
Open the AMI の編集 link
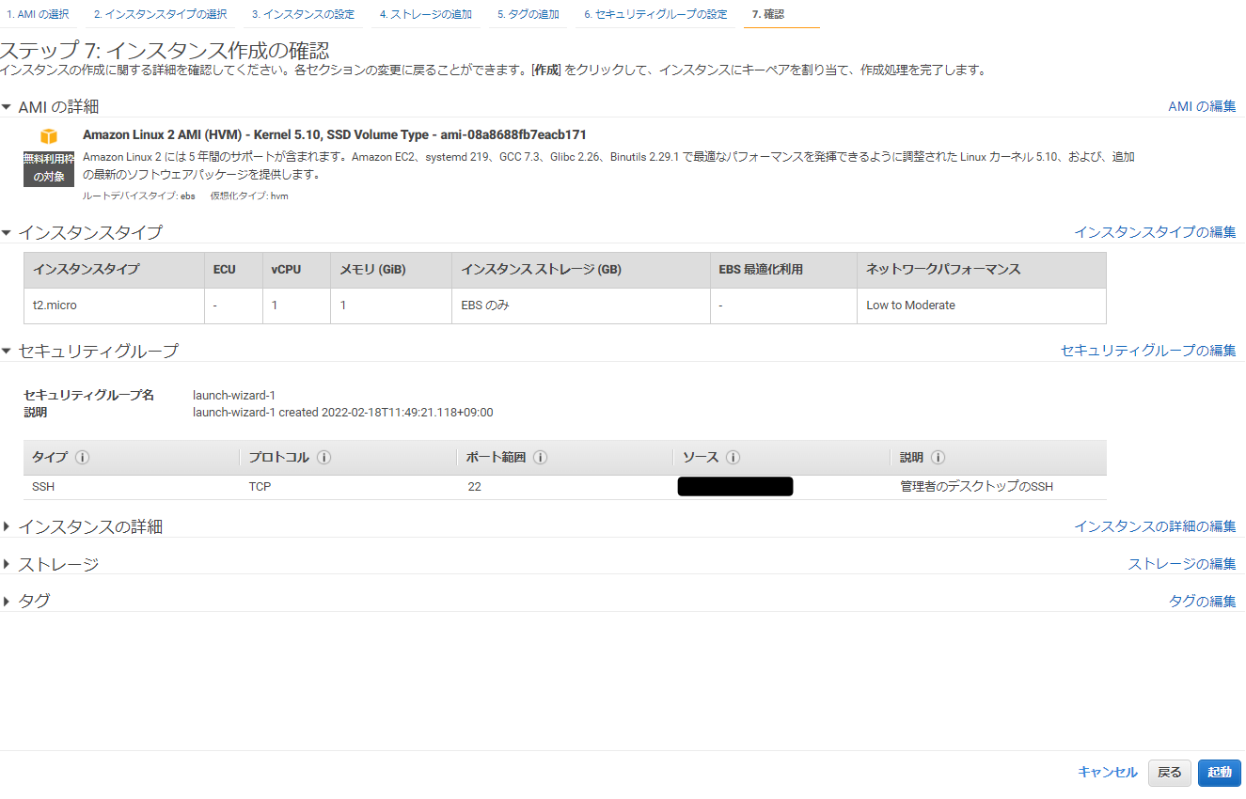tap(1202, 106)
